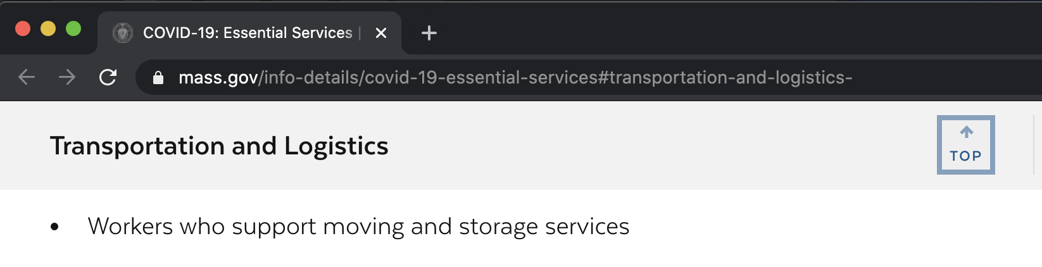Minimize the window with the yellow button
Screen dimensions: 1042x267
48,29
